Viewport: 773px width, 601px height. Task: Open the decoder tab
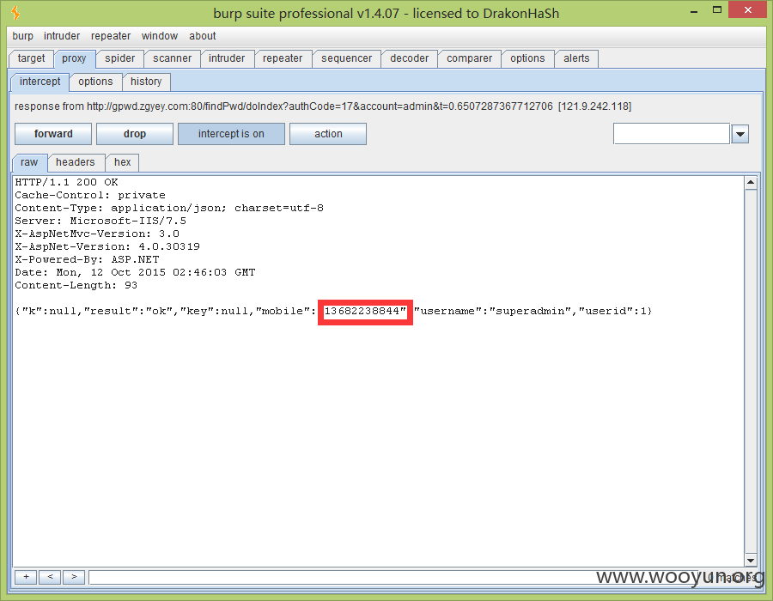click(x=409, y=58)
